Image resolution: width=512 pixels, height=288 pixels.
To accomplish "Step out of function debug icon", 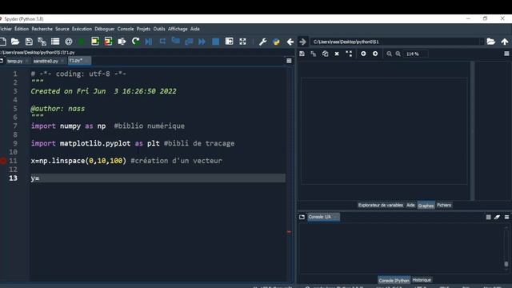I will point(189,42).
